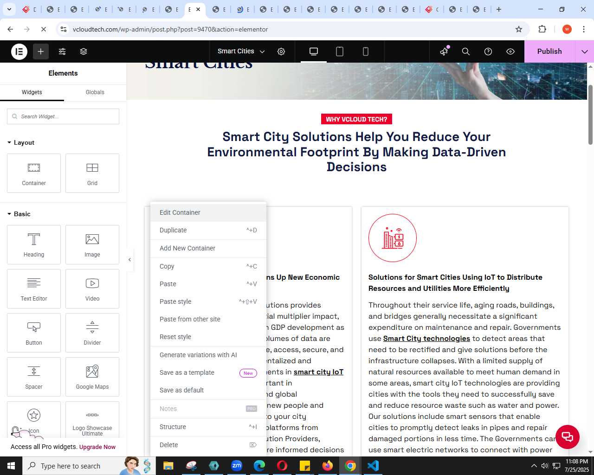Preview changes with the eye icon
The image size is (594, 475).
point(510,51)
